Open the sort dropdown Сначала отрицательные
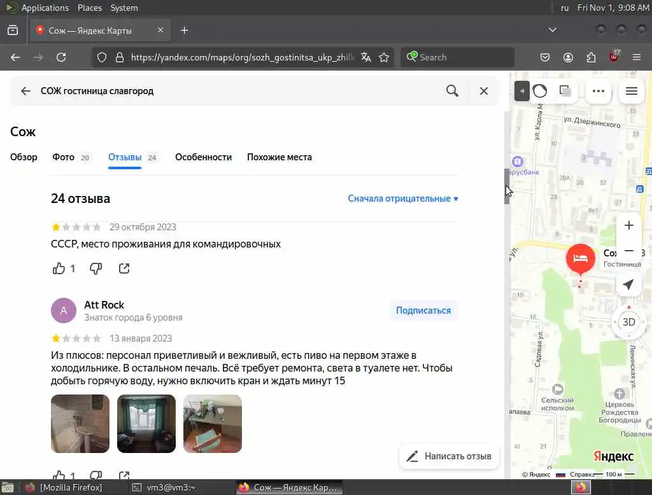Image resolution: width=652 pixels, height=495 pixels. tap(403, 199)
